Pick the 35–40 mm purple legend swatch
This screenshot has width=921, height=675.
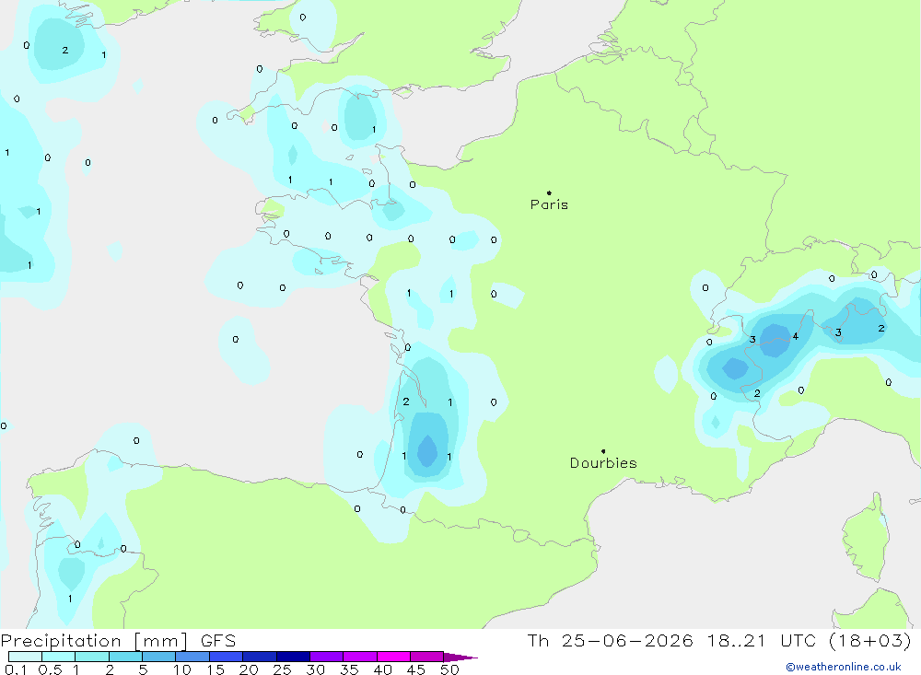click(360, 657)
